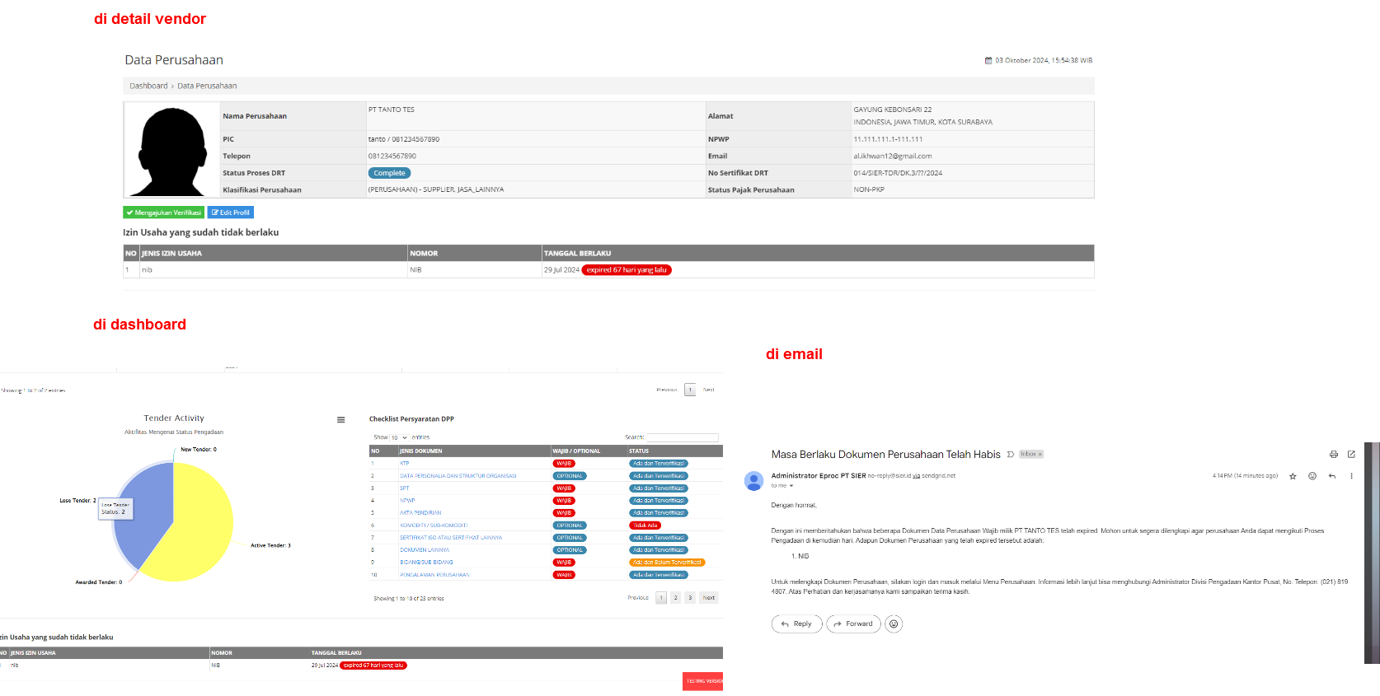Click the Complete status badge
1380x696 pixels.
(x=389, y=173)
